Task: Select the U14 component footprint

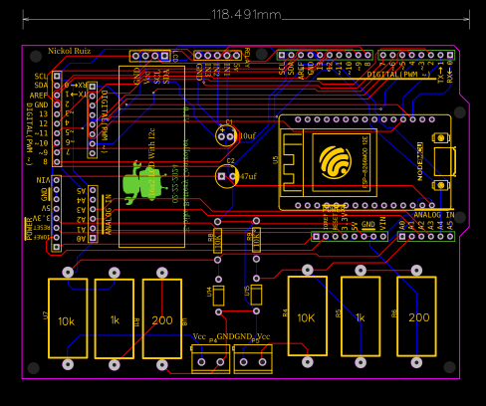Action: click(218, 296)
